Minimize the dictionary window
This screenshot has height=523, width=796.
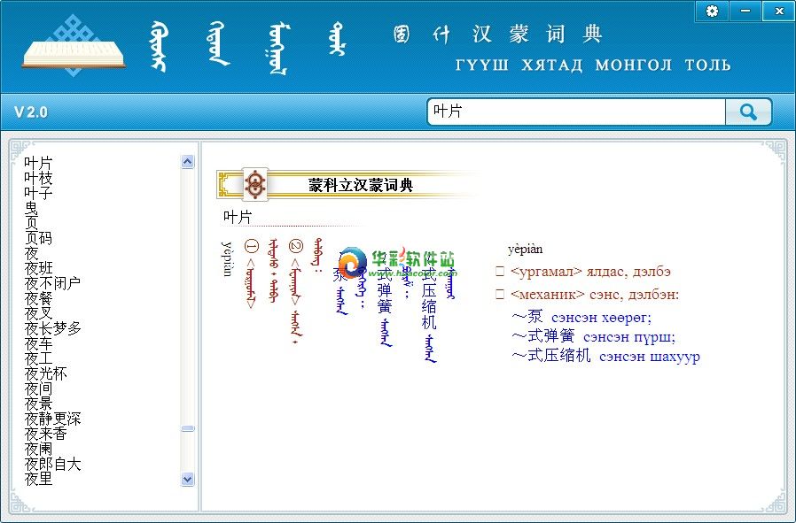[x=745, y=11]
